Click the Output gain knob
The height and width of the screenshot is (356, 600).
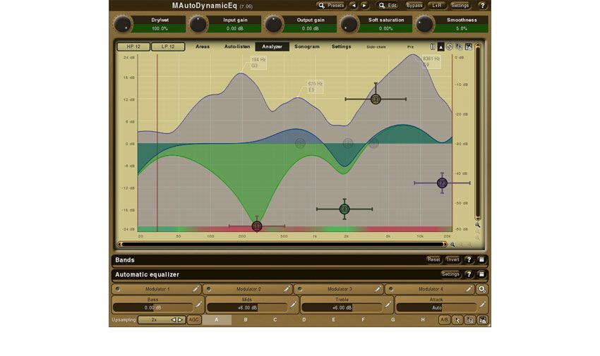point(273,25)
